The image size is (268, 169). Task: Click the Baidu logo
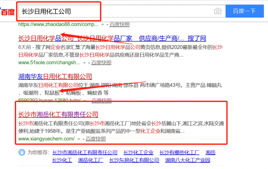coord(7,12)
